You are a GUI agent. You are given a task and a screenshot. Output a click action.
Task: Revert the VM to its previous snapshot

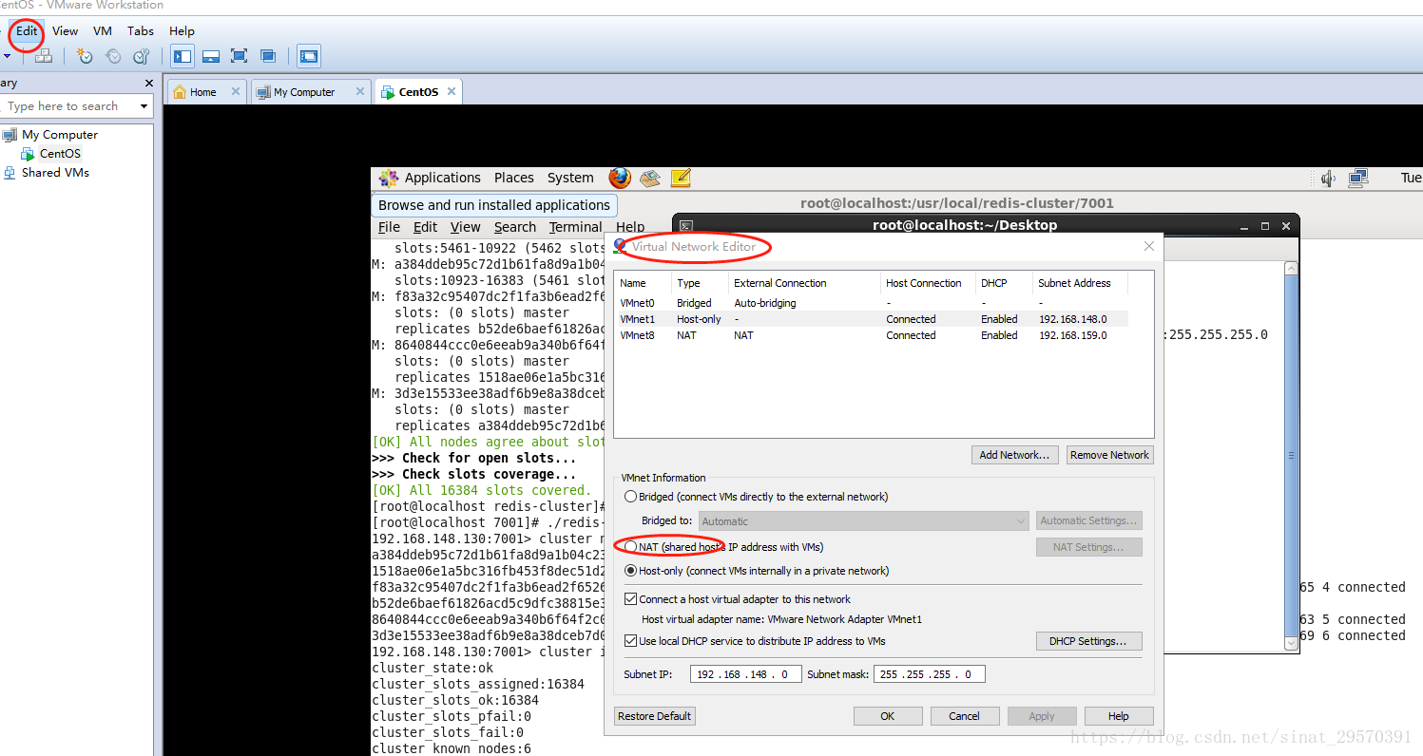pos(113,56)
